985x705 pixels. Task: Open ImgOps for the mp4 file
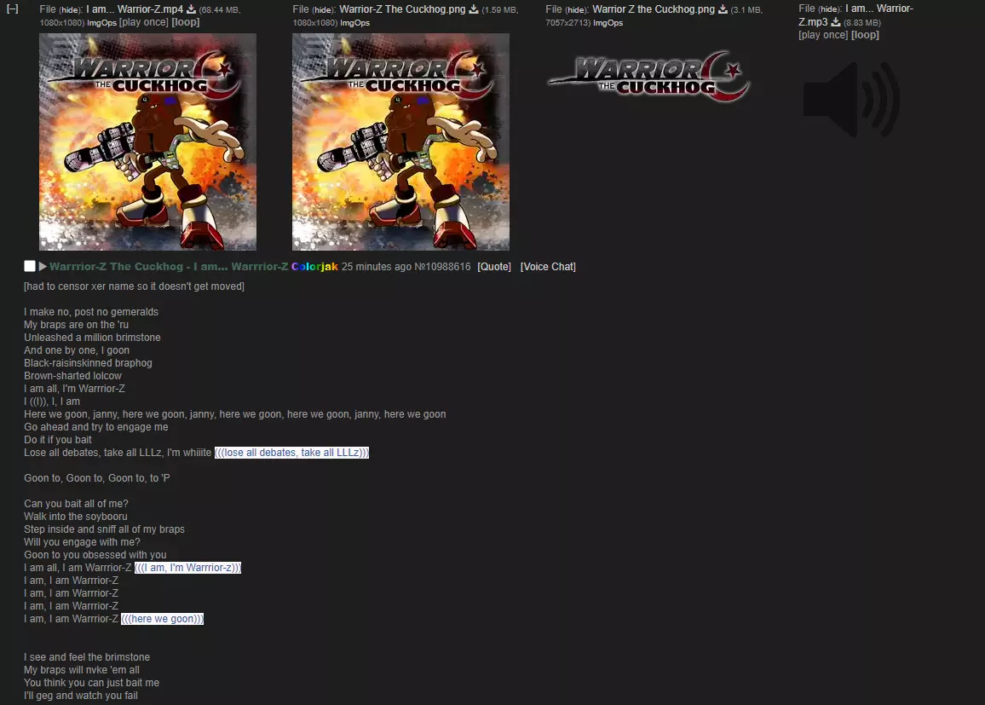click(101, 23)
